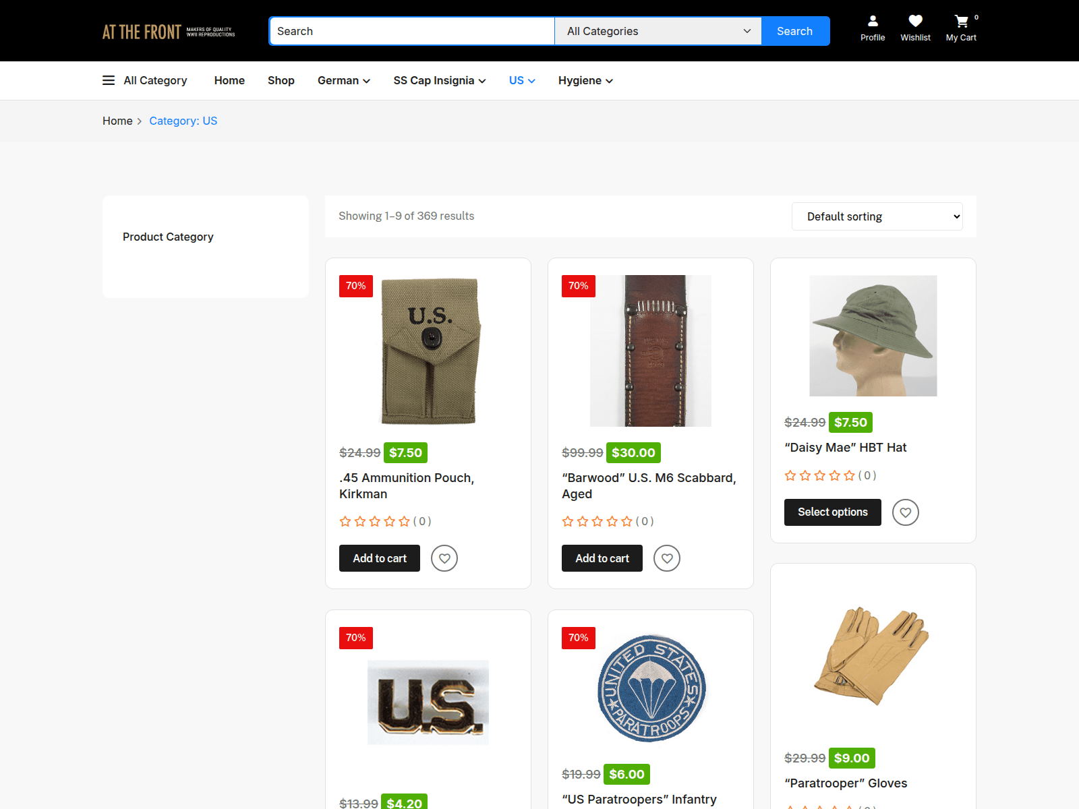Open All Category hamburger menu icon

[x=109, y=80]
